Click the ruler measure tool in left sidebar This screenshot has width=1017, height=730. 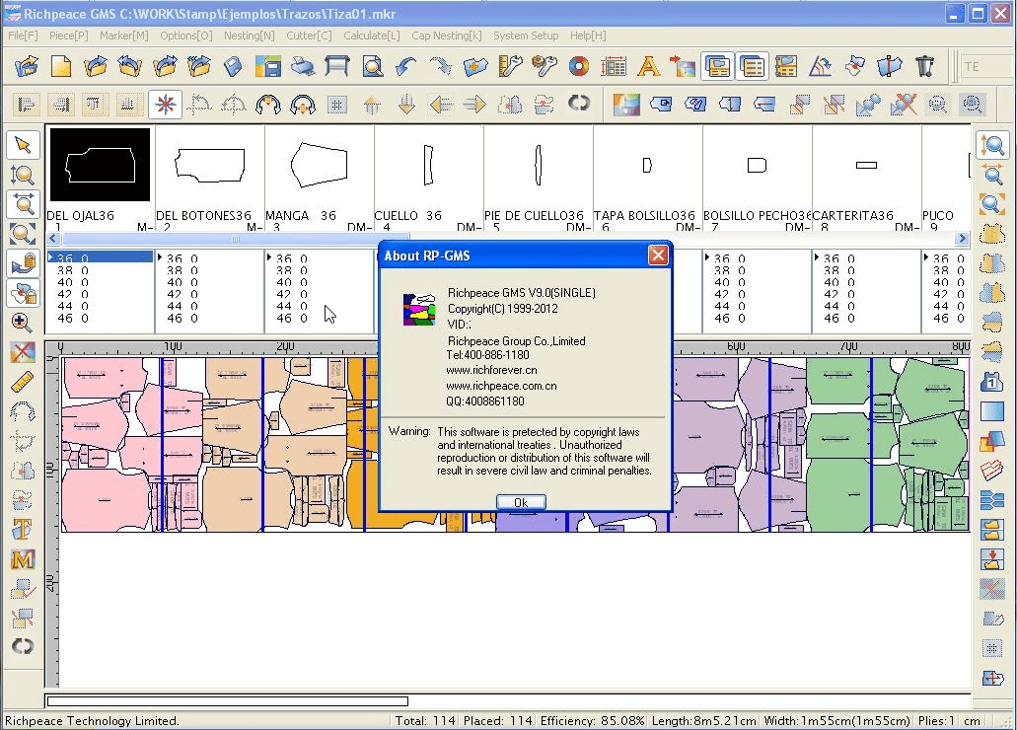tap(23, 382)
